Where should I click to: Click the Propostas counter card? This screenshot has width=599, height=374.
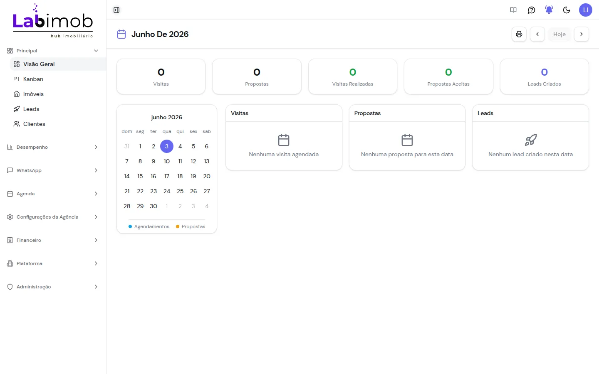pos(257,76)
